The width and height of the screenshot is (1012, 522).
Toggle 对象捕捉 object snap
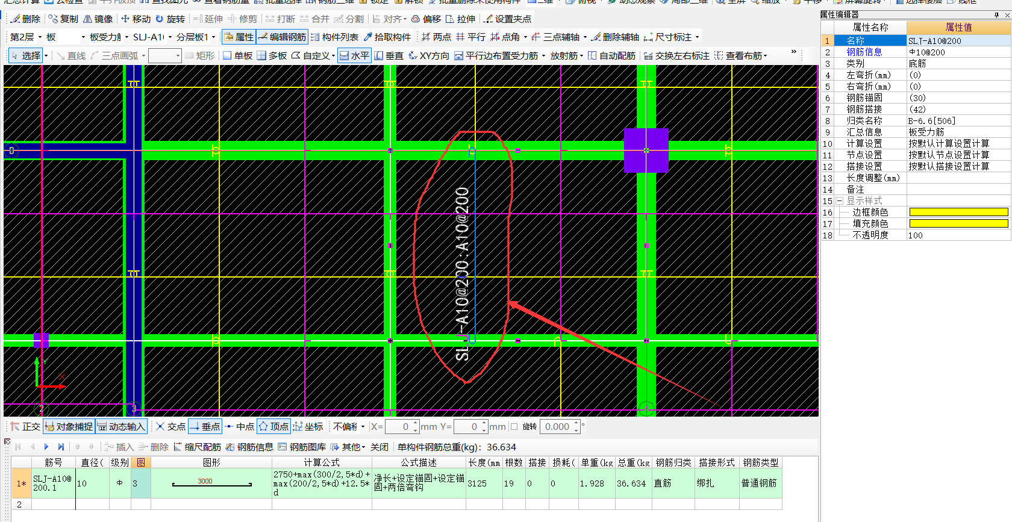(x=69, y=426)
